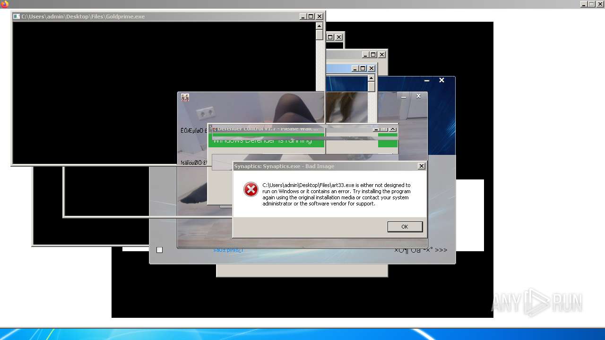Maximize the Goldprime.exe console window

coord(311,17)
